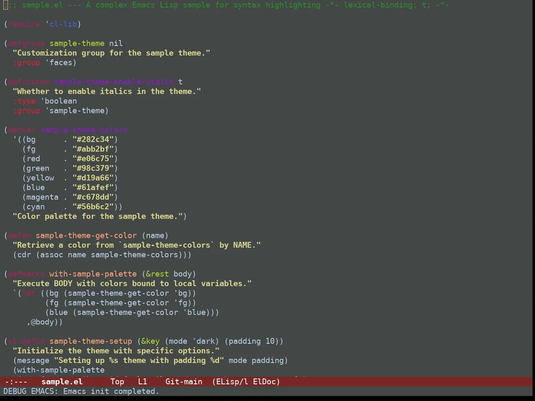This screenshot has height=401, width=535.
Task: Click the &rest keyword
Action: point(157,274)
